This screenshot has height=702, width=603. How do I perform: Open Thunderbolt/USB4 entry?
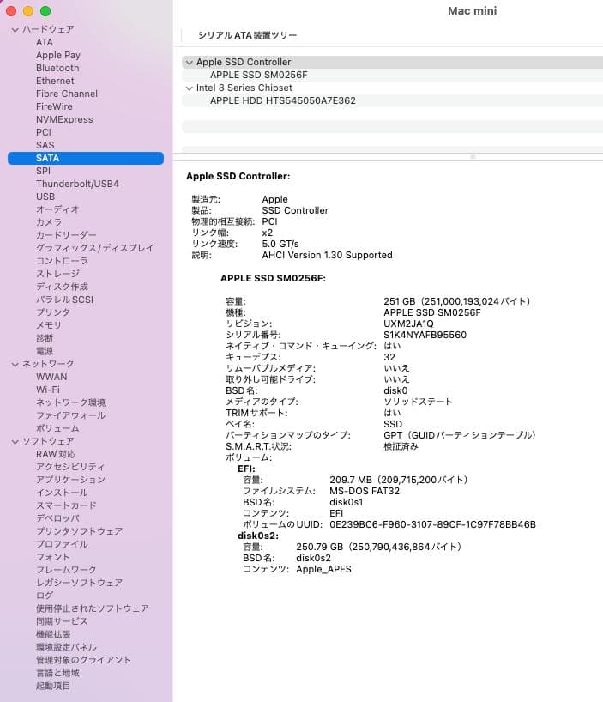pyautogui.click(x=77, y=184)
